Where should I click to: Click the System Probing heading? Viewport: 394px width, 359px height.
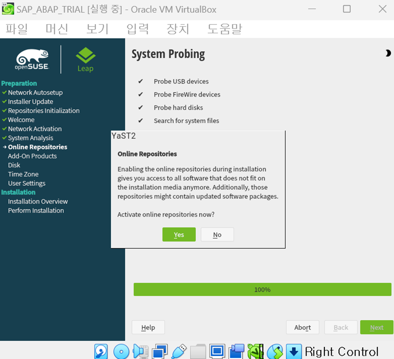168,54
